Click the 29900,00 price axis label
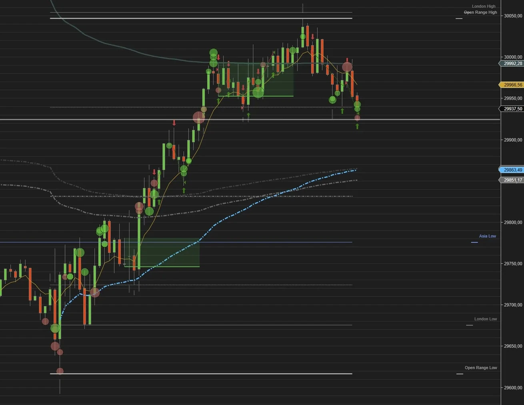Image resolution: width=524 pixels, height=405 pixels. (513, 140)
